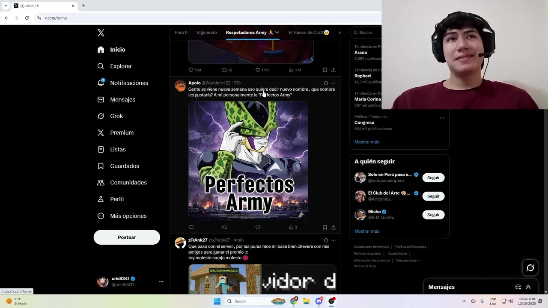Open the Perfectos Army post image
The width and height of the screenshot is (548, 308).
coord(248,161)
